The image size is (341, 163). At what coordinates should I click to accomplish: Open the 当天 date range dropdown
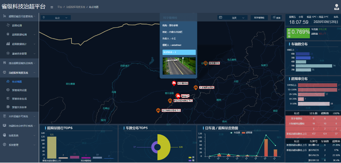(x=232, y=18)
